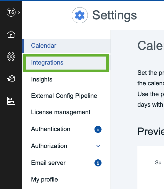164x189 pixels.
Task: Click the Su day column header
Action: click(x=158, y=162)
